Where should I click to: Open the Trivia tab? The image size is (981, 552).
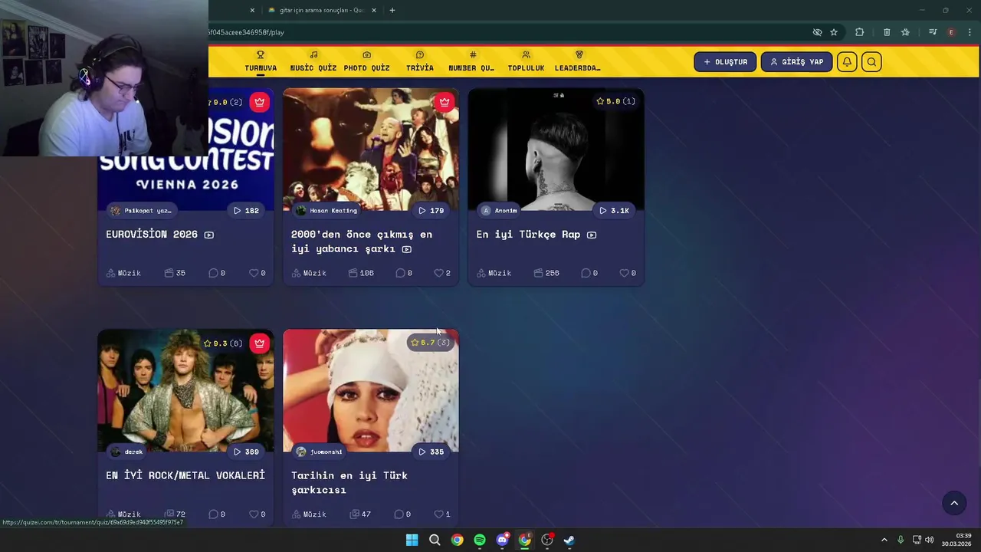pos(420,61)
